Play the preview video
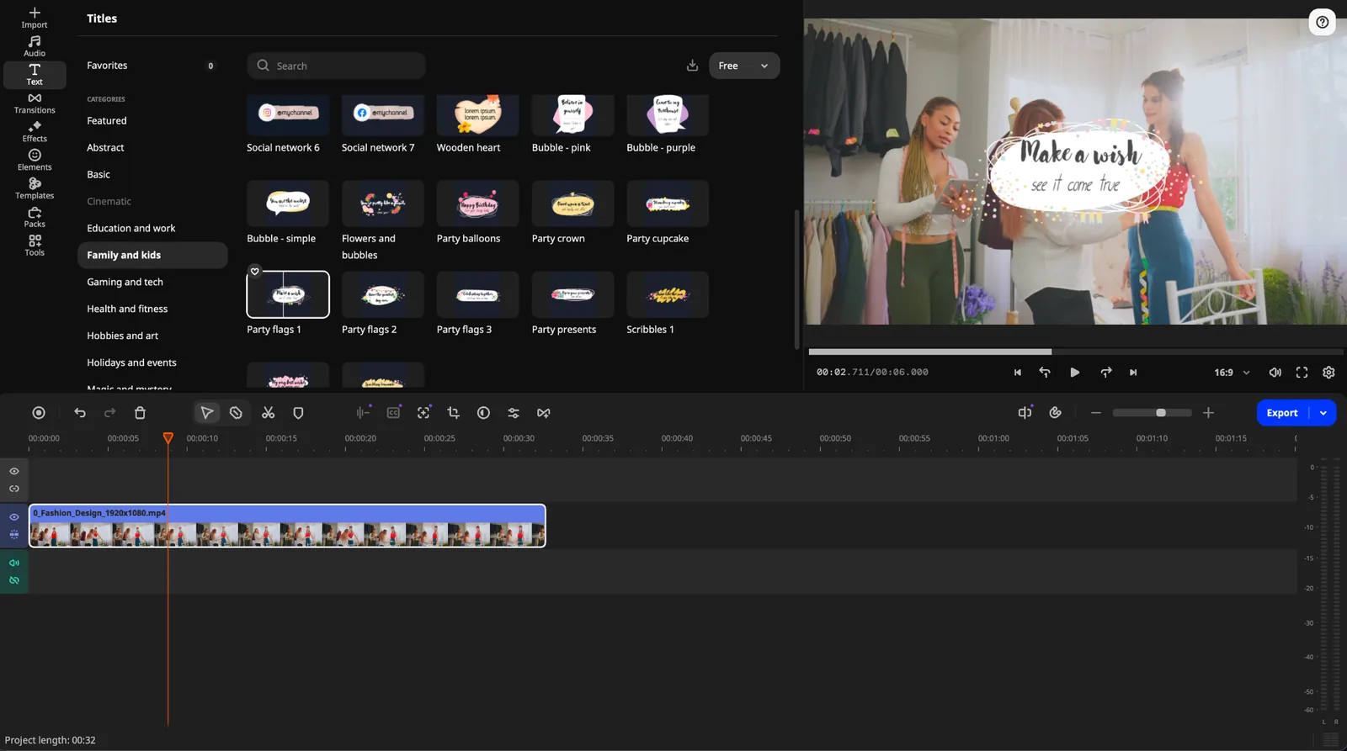The height and width of the screenshot is (751, 1347). [1075, 373]
